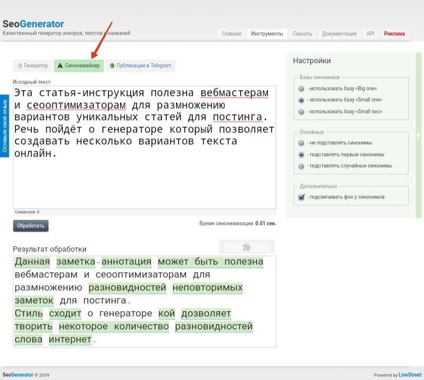Choose "подставлять случайные синонимы" option
The width and height of the screenshot is (424, 380).
pos(302,166)
